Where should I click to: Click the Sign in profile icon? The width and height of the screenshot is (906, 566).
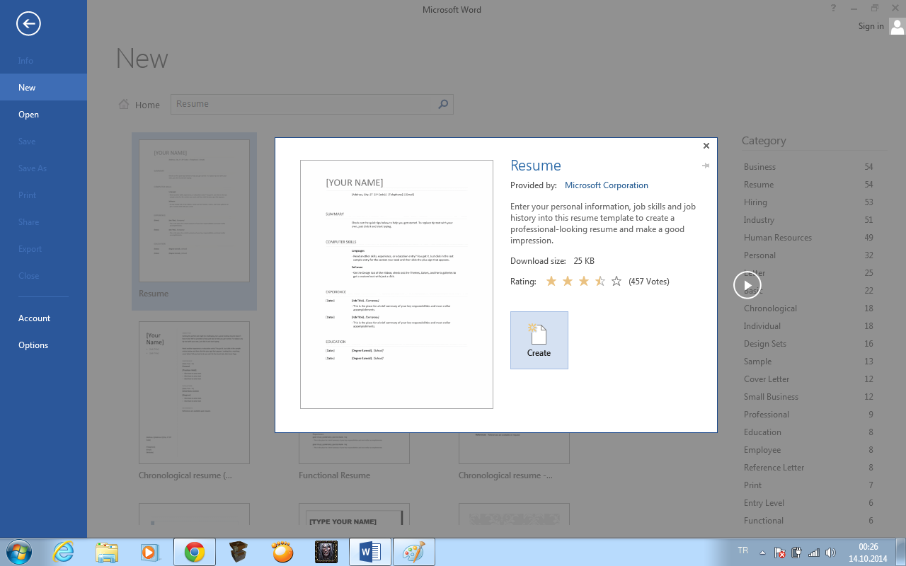click(x=897, y=26)
